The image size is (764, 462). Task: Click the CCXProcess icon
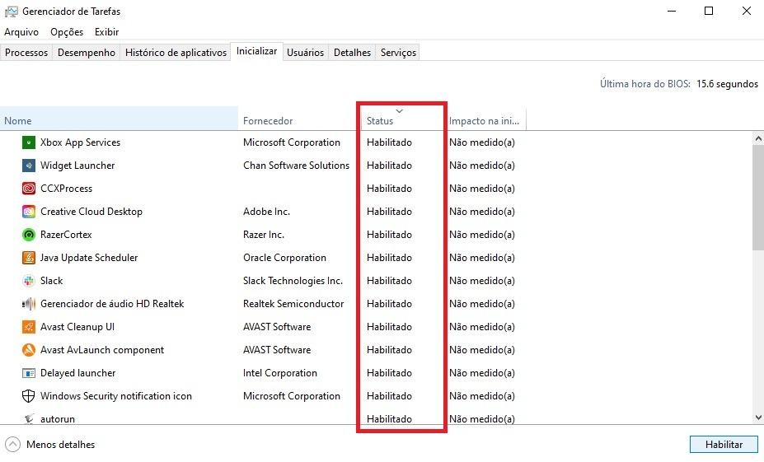(x=29, y=189)
